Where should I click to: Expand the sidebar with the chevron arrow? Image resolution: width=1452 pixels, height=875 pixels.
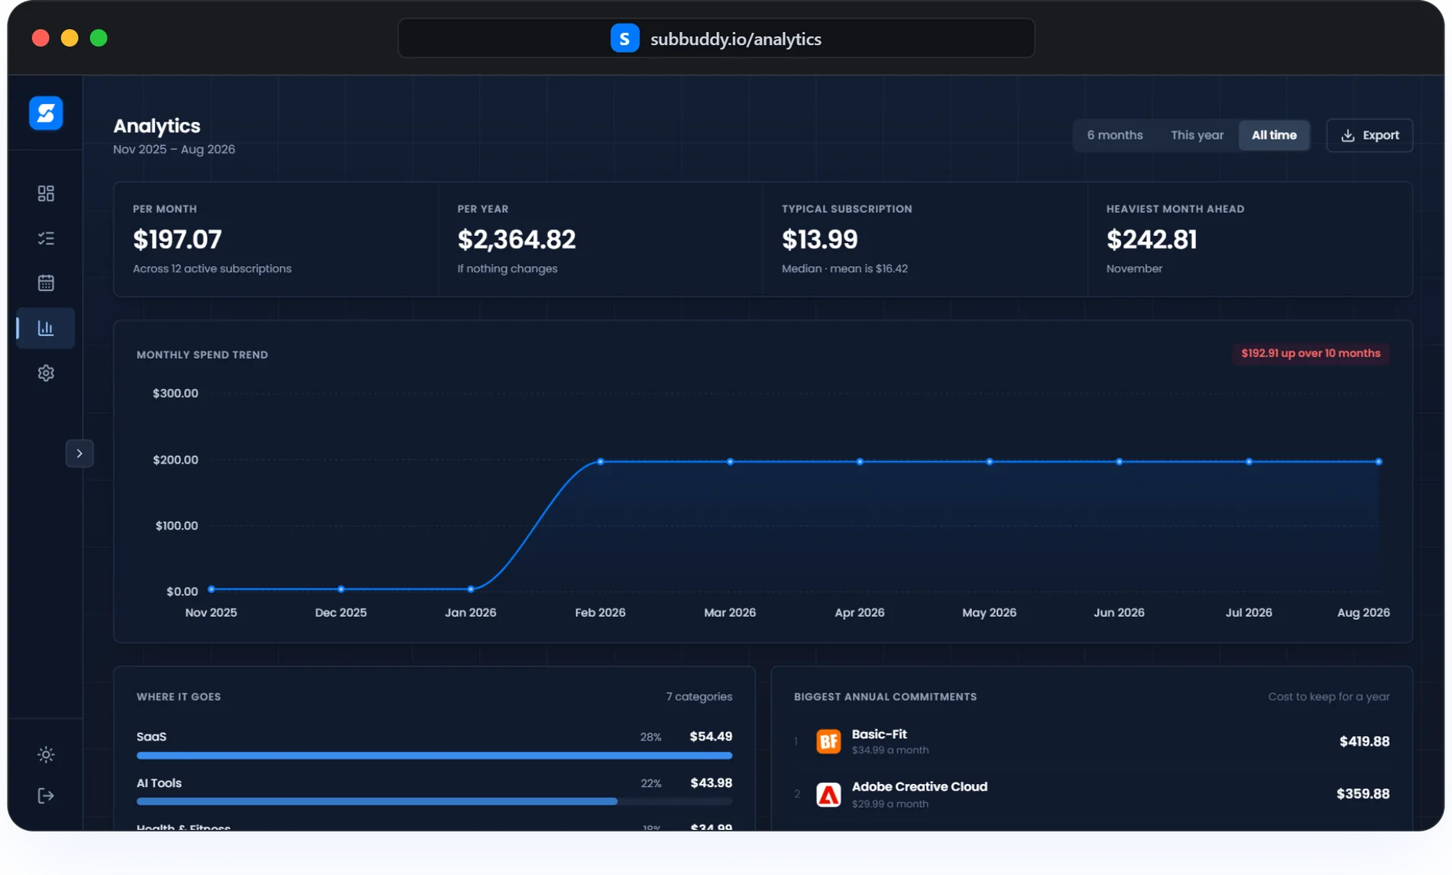click(x=79, y=453)
